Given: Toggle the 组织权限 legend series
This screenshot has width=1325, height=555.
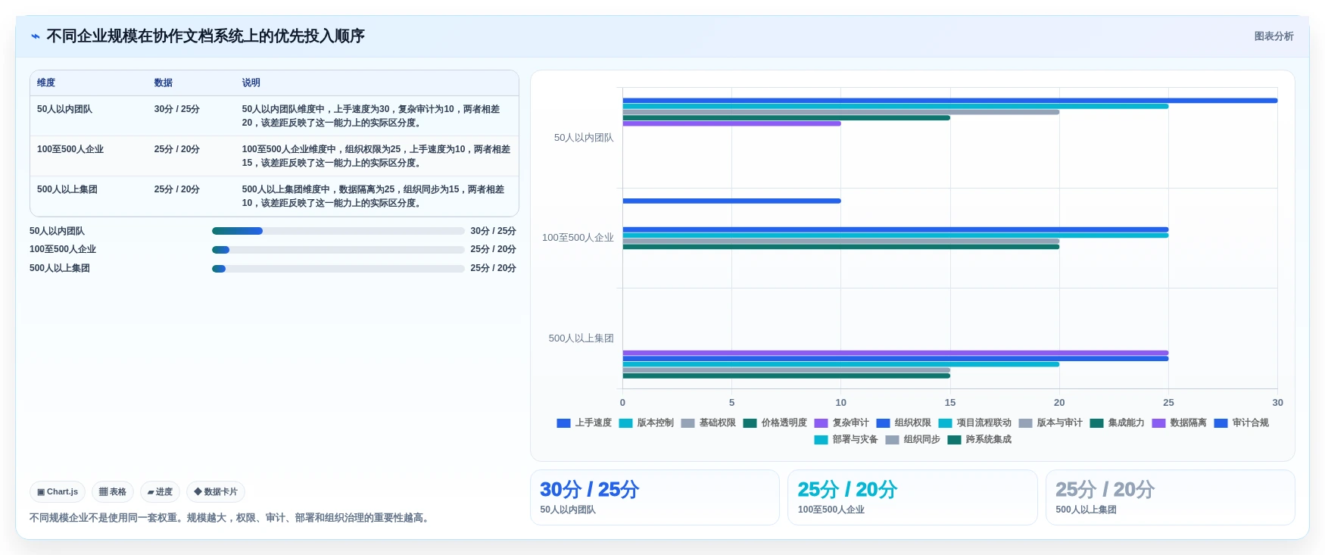Looking at the screenshot, I should click(x=903, y=422).
